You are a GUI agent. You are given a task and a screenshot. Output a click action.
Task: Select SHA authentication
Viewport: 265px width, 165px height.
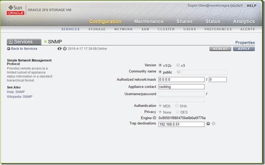click(177, 106)
